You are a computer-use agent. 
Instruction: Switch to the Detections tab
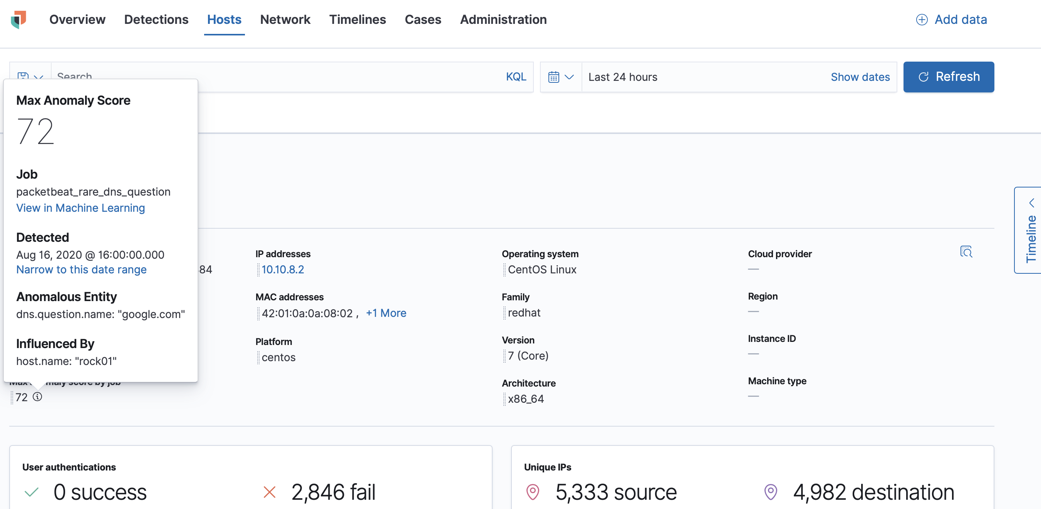click(156, 19)
